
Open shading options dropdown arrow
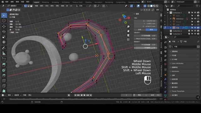click(x=160, y=6)
